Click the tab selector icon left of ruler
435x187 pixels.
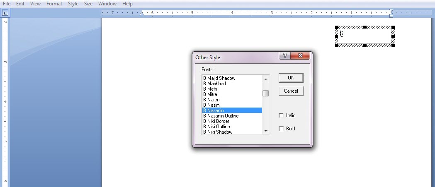[5, 13]
